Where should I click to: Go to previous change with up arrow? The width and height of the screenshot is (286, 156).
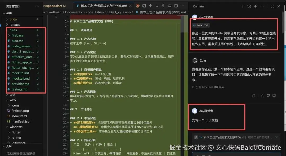[x=150, y=6]
